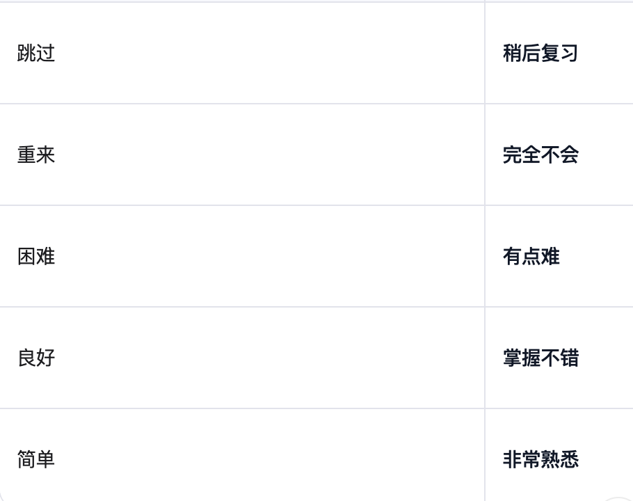Click the left cell next to 有点难
This screenshot has height=501, width=633.
point(36,257)
